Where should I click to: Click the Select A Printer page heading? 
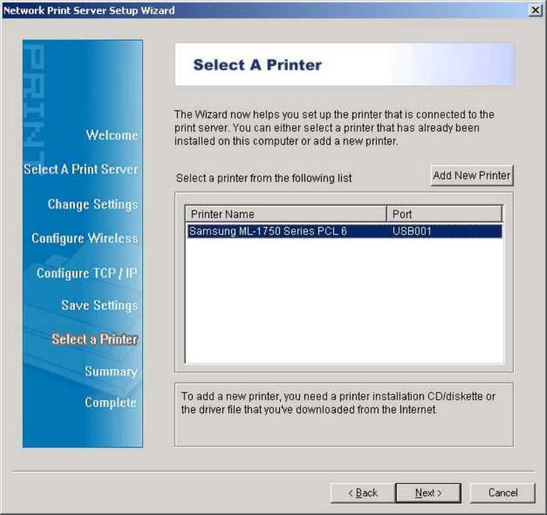(257, 65)
